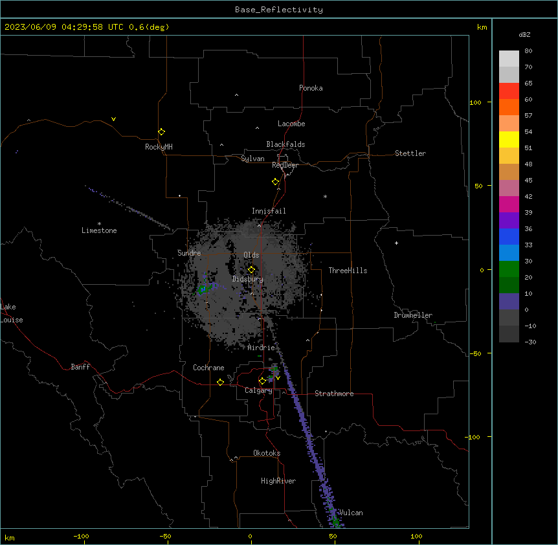Click the -30 value in the dBZ legend
The height and width of the screenshot is (545, 558).
click(530, 342)
